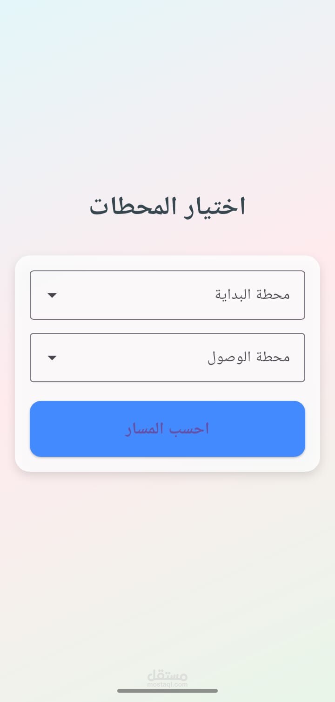Viewport: 335px width, 702px height.
Task: Click the محطة الوصول label text
Action: pos(249,357)
